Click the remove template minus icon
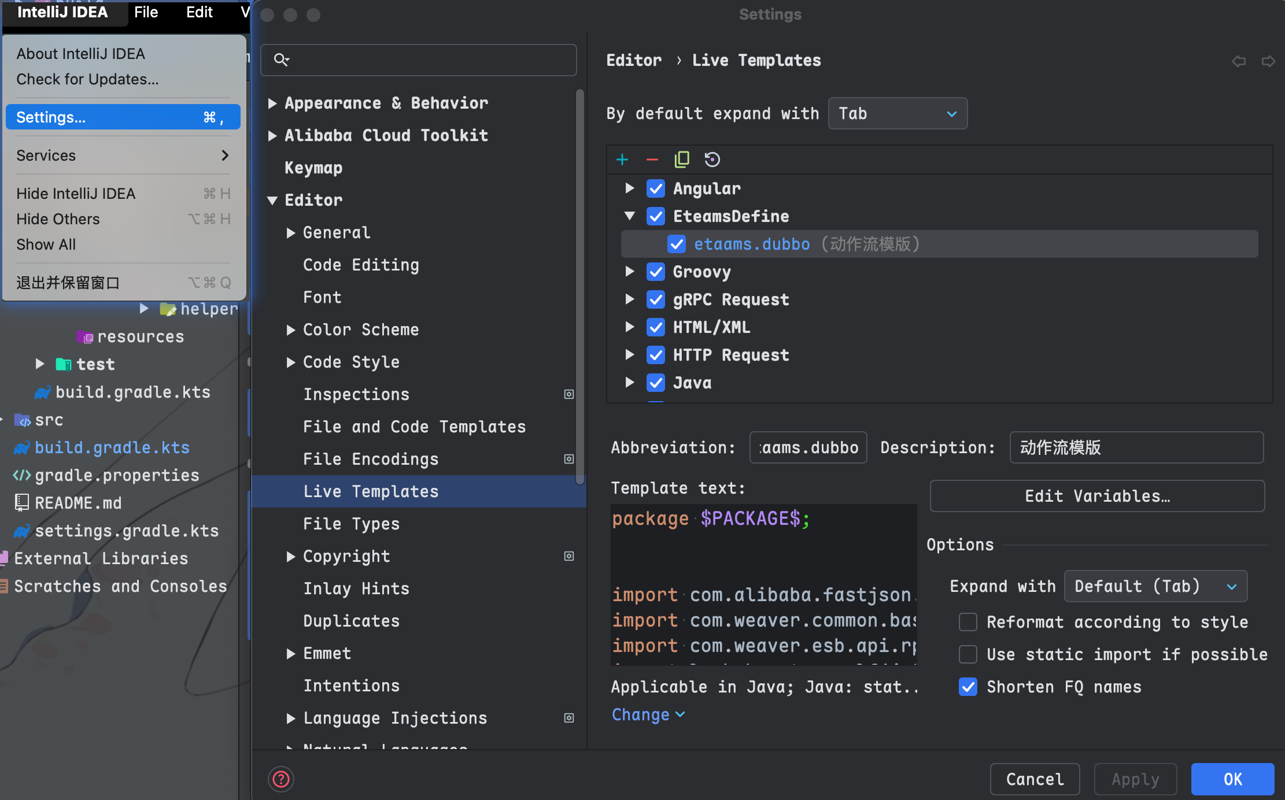 (652, 160)
